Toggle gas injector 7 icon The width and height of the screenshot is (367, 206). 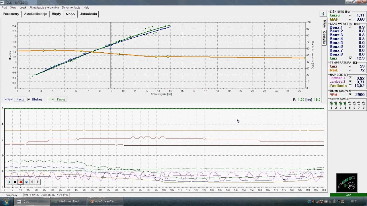click(359, 103)
